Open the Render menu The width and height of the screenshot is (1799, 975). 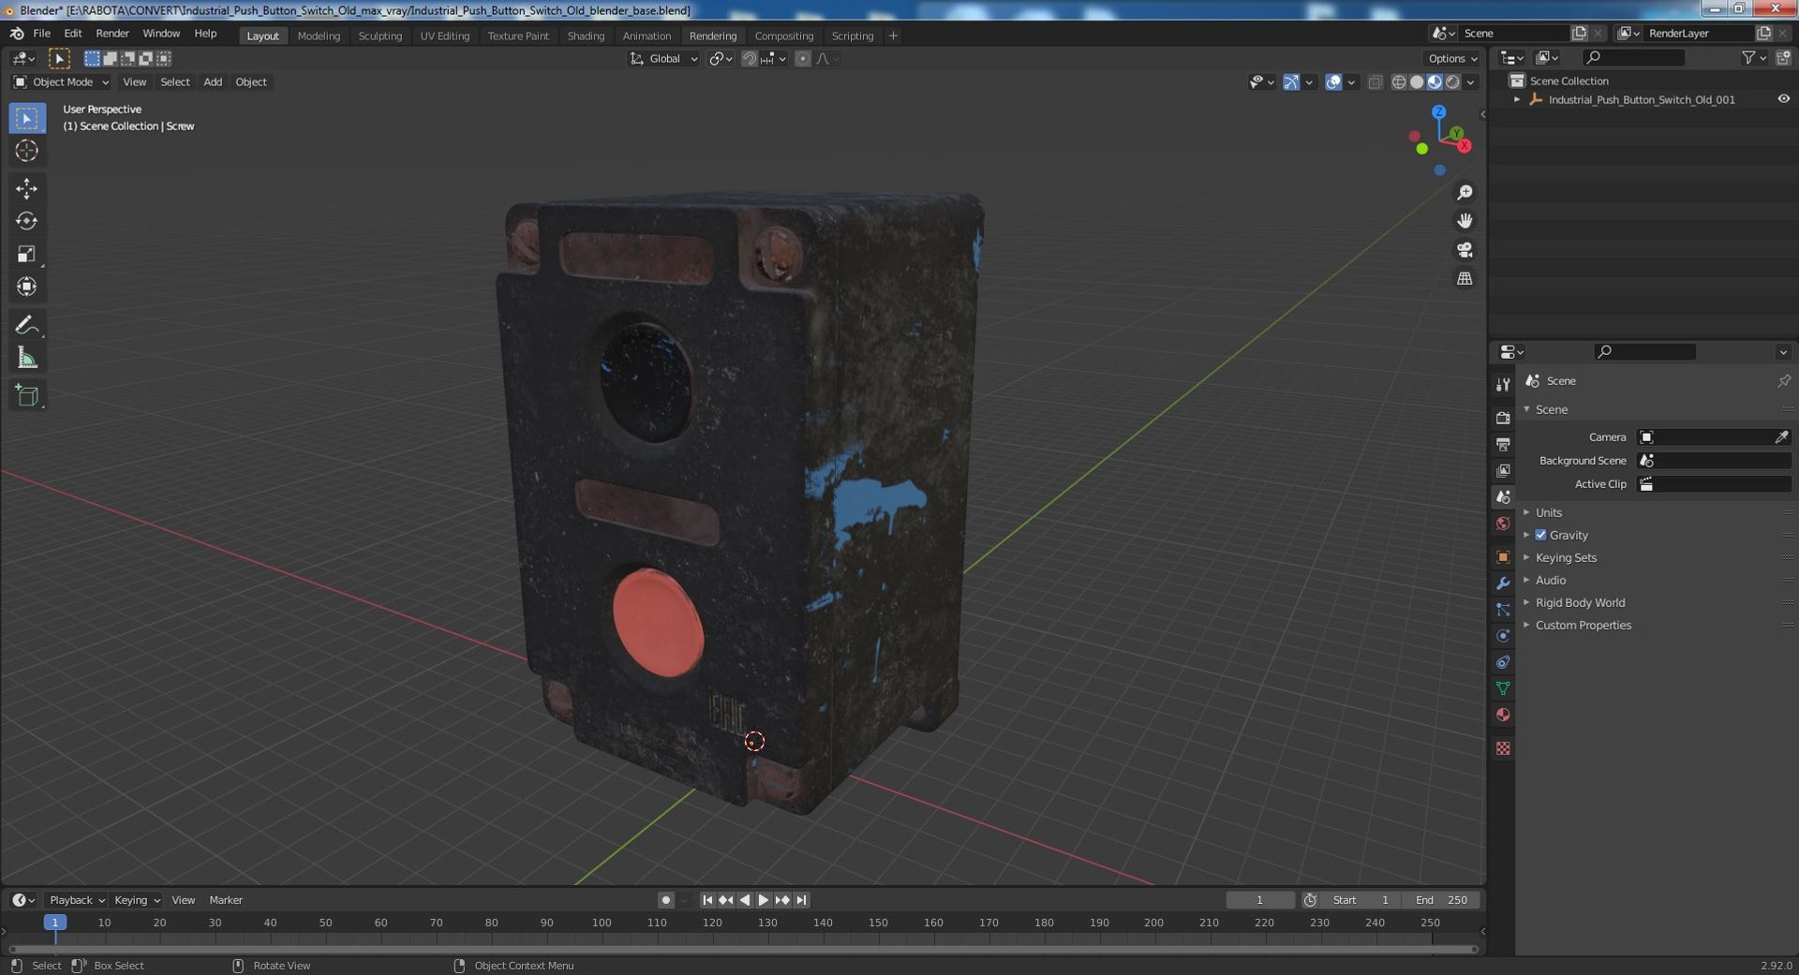tap(112, 34)
